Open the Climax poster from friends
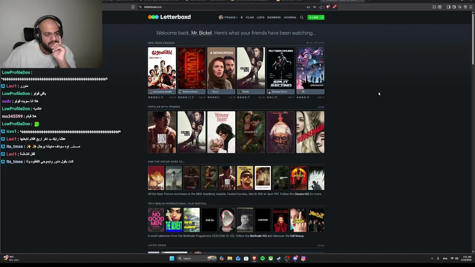The height and width of the screenshot is (267, 475). (191, 68)
